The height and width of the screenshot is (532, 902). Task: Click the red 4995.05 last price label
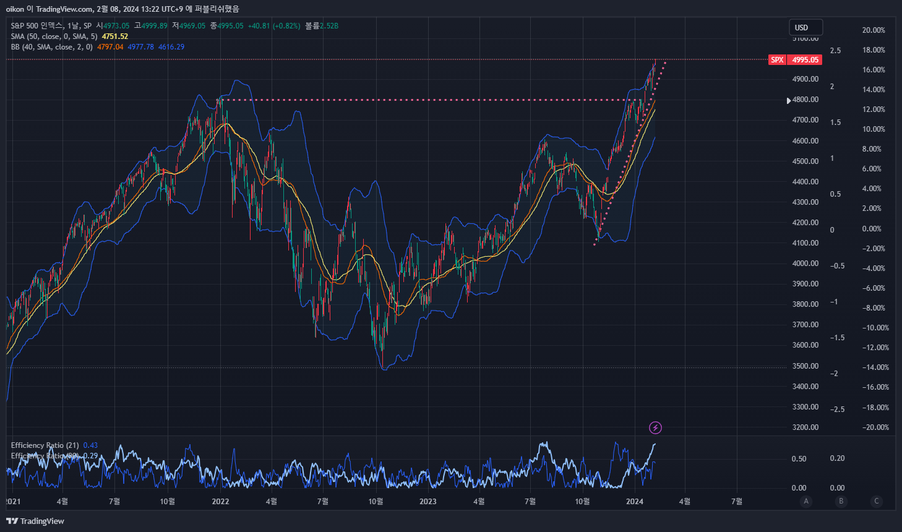[805, 60]
